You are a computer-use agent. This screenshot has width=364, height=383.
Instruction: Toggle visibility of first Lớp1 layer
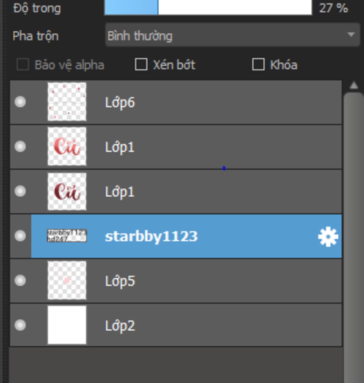[20, 147]
